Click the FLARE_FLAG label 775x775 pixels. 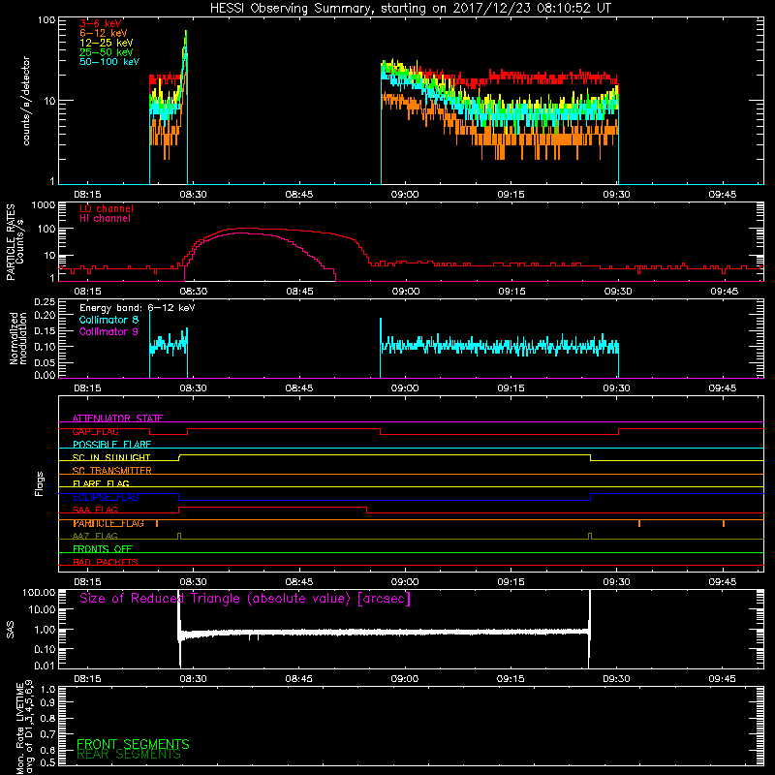pos(101,483)
